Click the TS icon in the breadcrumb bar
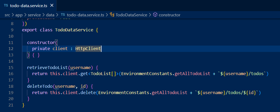Screen dimensions: 280x112 [x=63, y=15]
